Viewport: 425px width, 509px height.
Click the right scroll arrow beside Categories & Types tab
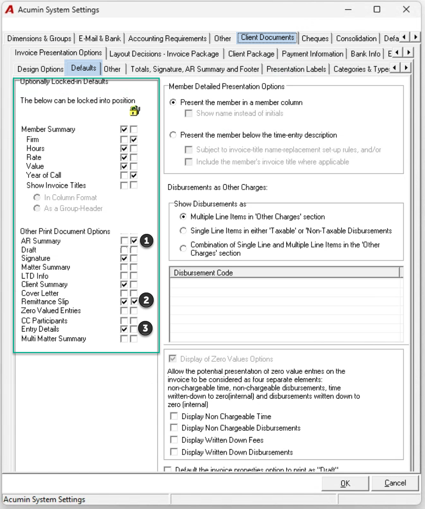click(406, 68)
